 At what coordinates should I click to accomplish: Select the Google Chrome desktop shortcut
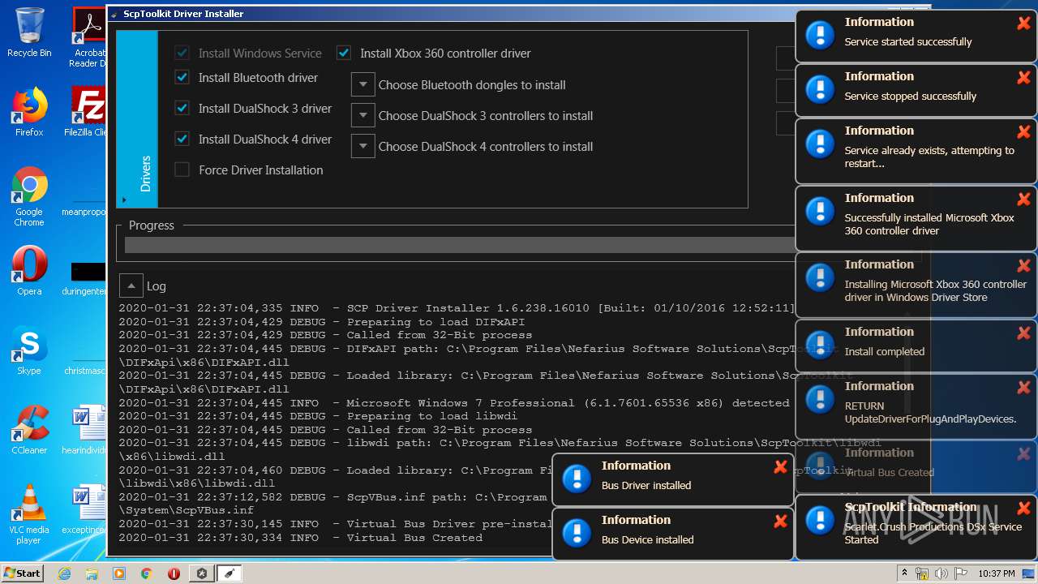(29, 197)
